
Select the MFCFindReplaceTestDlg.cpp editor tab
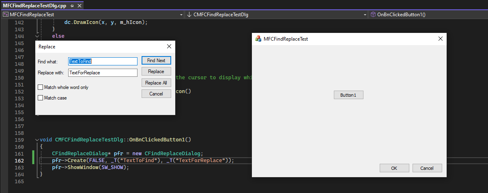(34, 6)
